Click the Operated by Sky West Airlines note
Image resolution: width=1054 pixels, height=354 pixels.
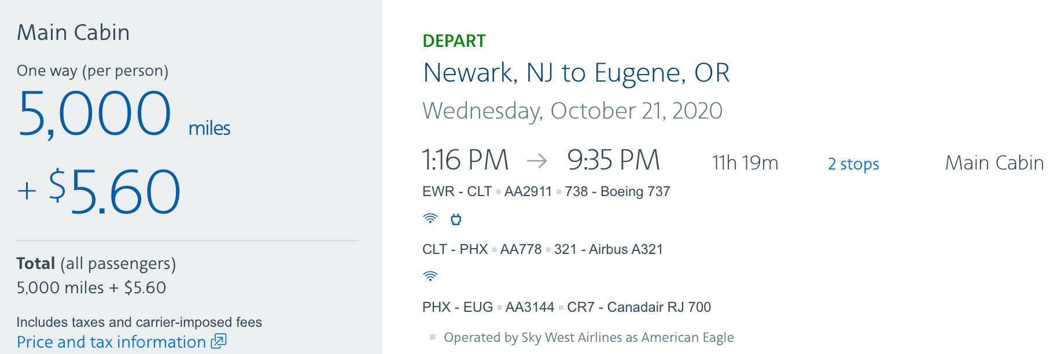pyautogui.click(x=588, y=337)
